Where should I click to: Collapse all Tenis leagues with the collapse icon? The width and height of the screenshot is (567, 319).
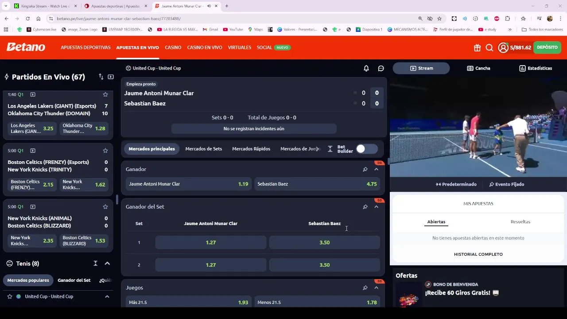click(x=95, y=263)
